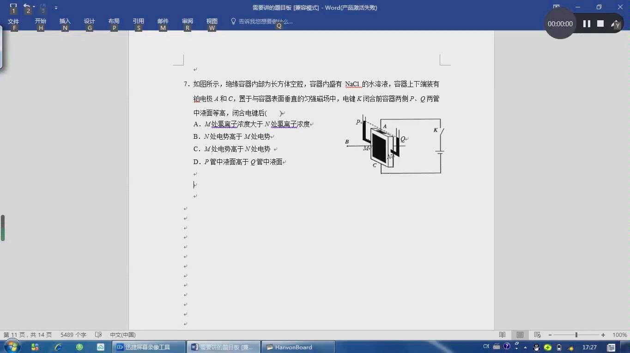Open the Undo history dropdown arrow

[33, 7]
